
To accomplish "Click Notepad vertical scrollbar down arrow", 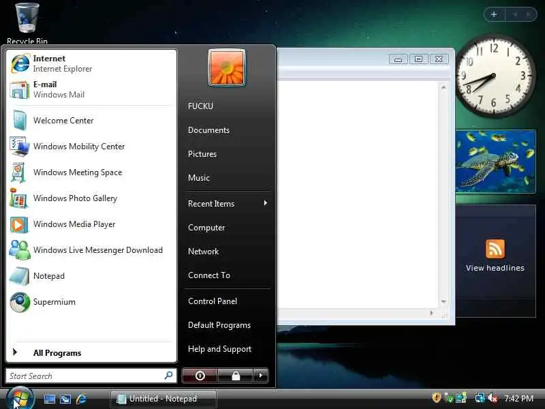I will (x=443, y=301).
